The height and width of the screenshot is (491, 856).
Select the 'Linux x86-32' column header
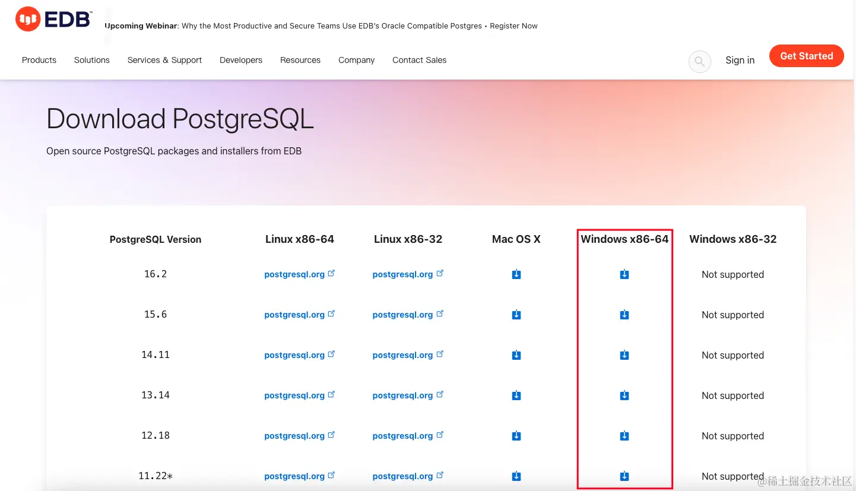(x=408, y=239)
